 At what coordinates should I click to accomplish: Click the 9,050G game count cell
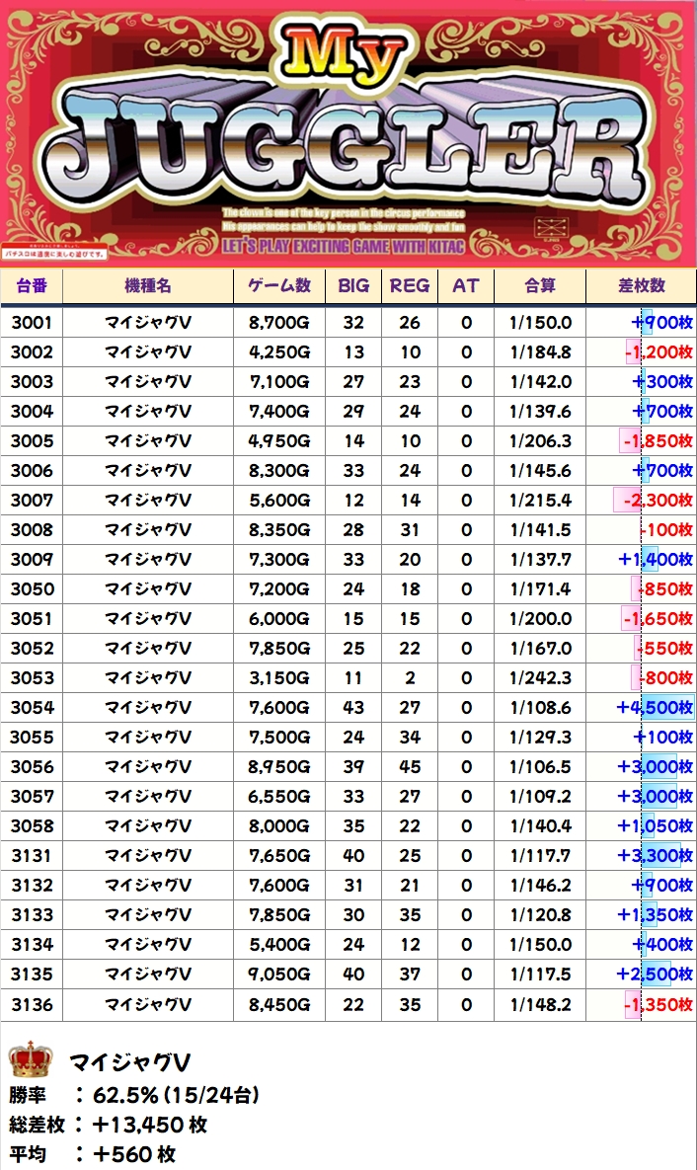pyautogui.click(x=279, y=975)
